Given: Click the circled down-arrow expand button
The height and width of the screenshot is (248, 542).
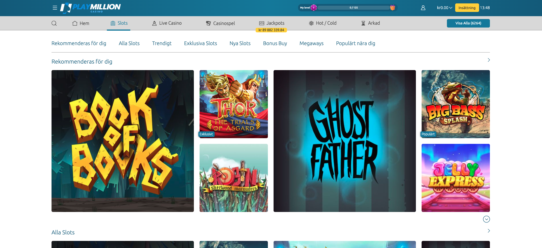Looking at the screenshot, I should coord(486,219).
